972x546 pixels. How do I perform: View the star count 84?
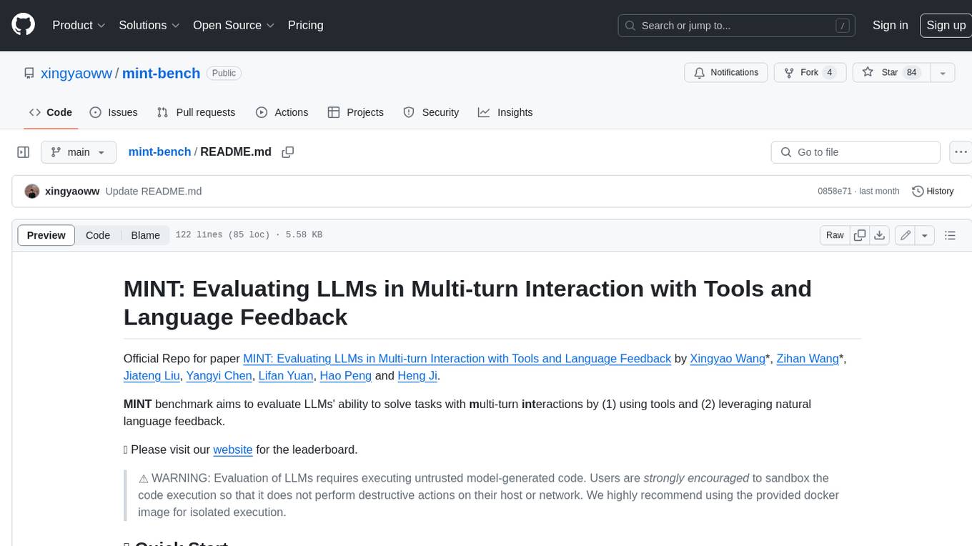click(911, 73)
